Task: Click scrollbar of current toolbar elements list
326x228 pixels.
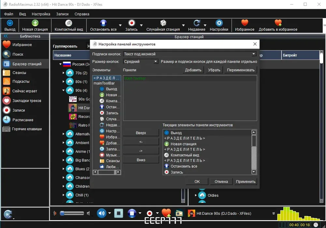Action: [254, 152]
